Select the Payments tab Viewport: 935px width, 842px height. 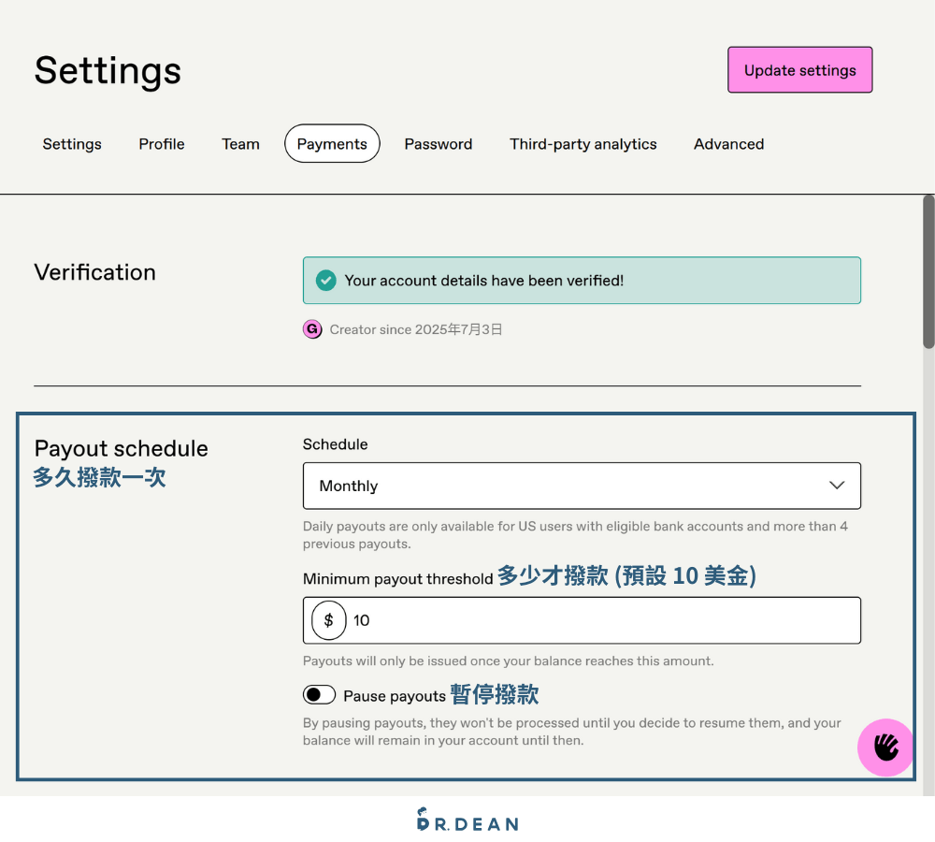(x=332, y=144)
